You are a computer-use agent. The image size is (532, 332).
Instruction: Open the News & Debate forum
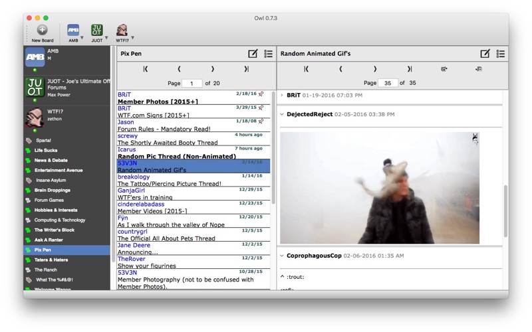coord(51,160)
